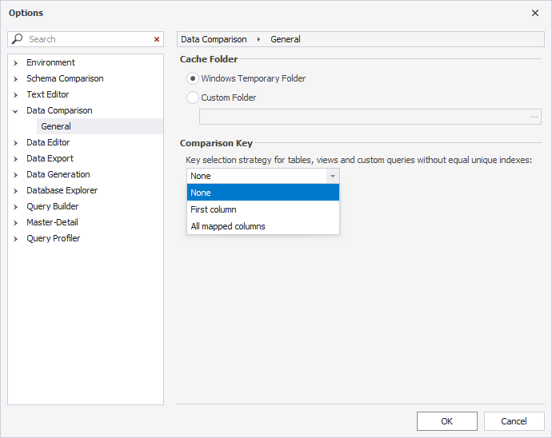Choose First column option

tap(263, 209)
